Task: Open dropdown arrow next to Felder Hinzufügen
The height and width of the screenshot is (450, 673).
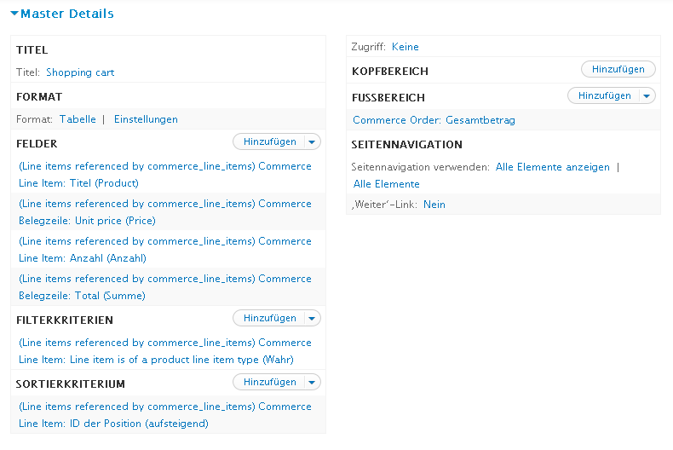Action: click(x=312, y=141)
